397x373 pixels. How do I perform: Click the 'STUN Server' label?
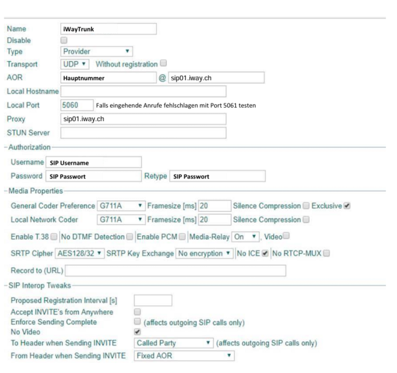(x=29, y=133)
